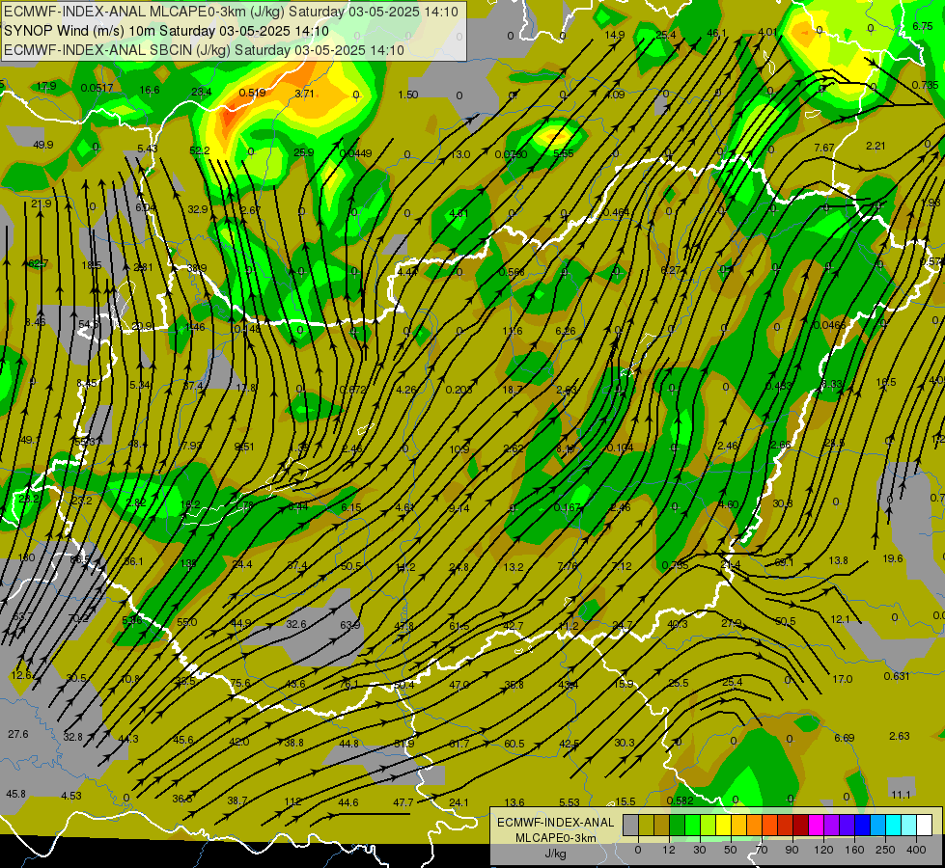Screen dimensions: 945x868
Task: Click the map value '60.5'
Action: pyautogui.click(x=514, y=744)
